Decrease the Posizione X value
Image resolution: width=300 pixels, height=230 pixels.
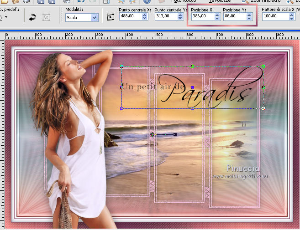pos(217,18)
